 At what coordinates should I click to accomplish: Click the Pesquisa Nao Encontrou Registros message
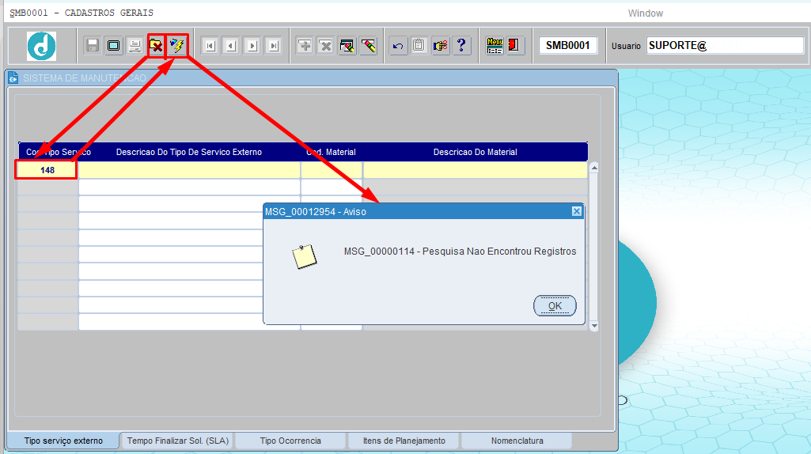point(460,252)
